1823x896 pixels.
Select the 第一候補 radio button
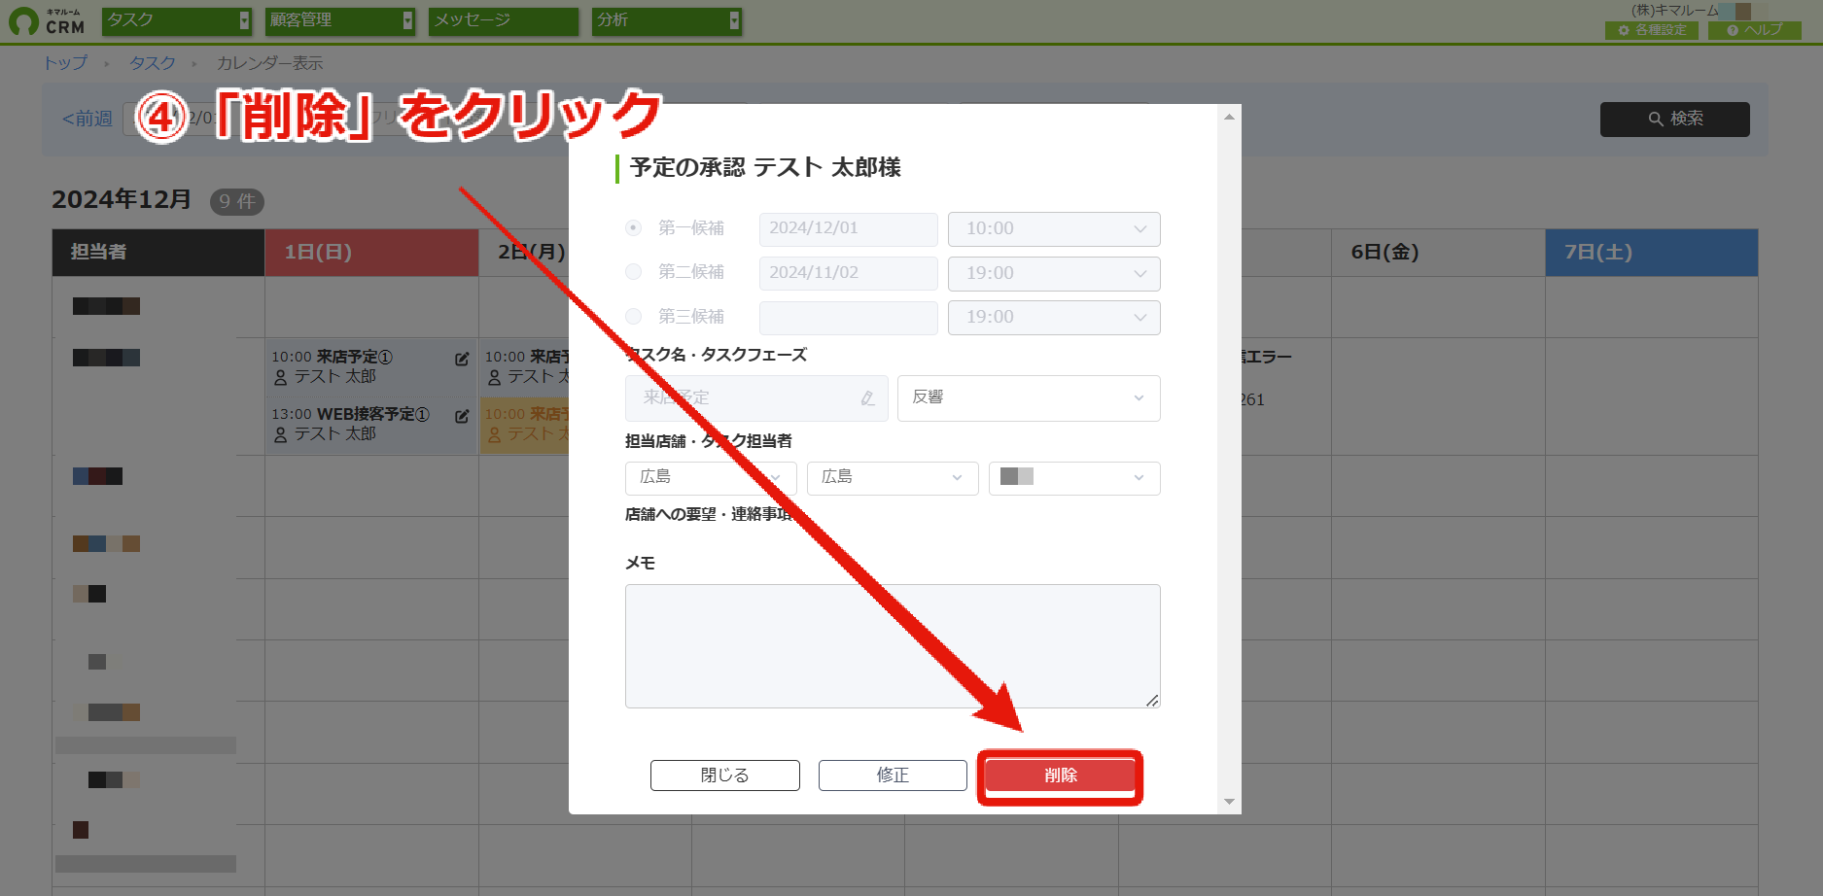(634, 228)
